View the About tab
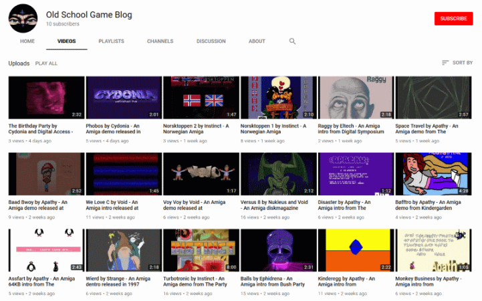 (257, 41)
